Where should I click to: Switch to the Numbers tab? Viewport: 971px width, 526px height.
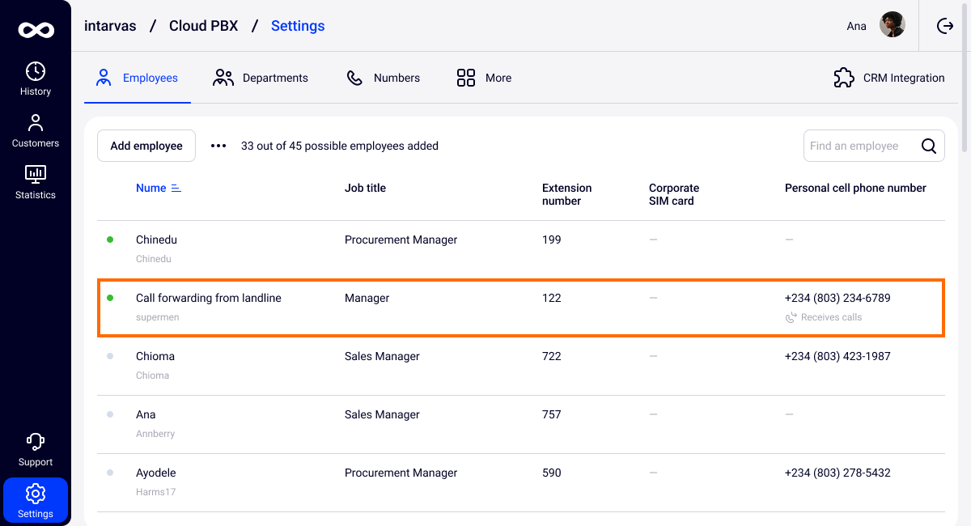point(384,78)
